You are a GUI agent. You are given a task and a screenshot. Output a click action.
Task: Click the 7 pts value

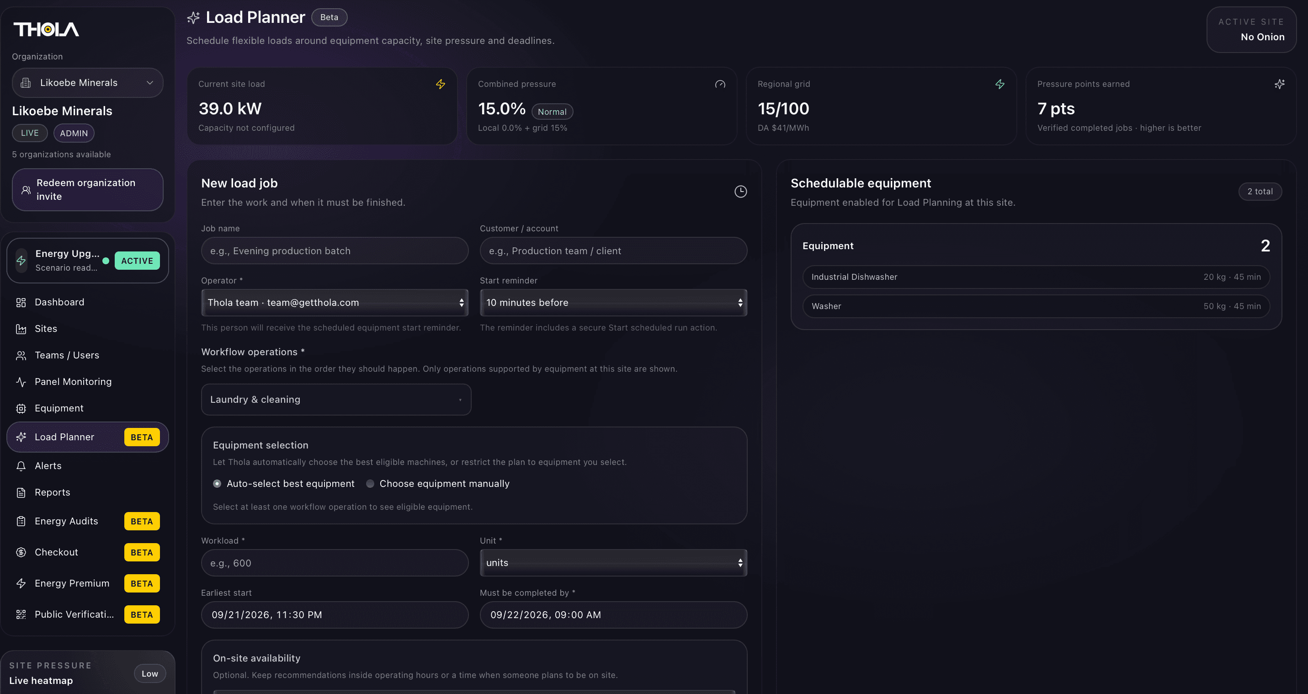pos(1056,109)
